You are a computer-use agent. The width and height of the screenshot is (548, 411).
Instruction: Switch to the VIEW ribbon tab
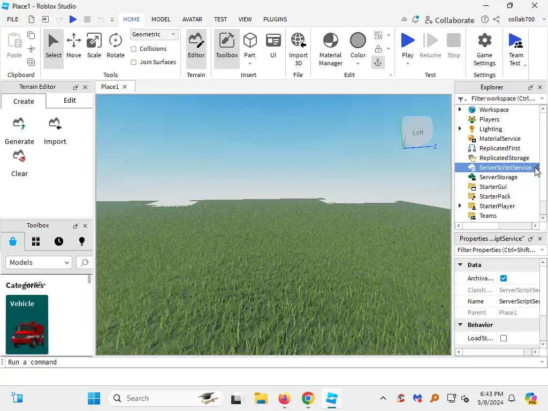point(245,19)
